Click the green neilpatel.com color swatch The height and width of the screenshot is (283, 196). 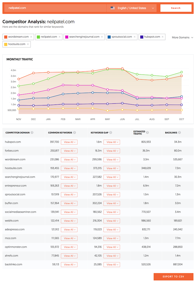(38, 37)
